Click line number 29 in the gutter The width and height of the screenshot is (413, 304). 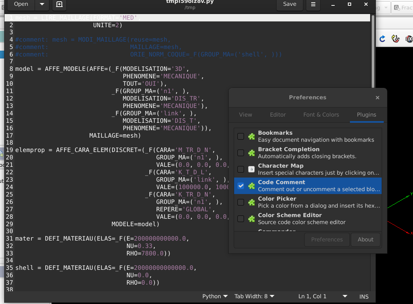[9, 224]
